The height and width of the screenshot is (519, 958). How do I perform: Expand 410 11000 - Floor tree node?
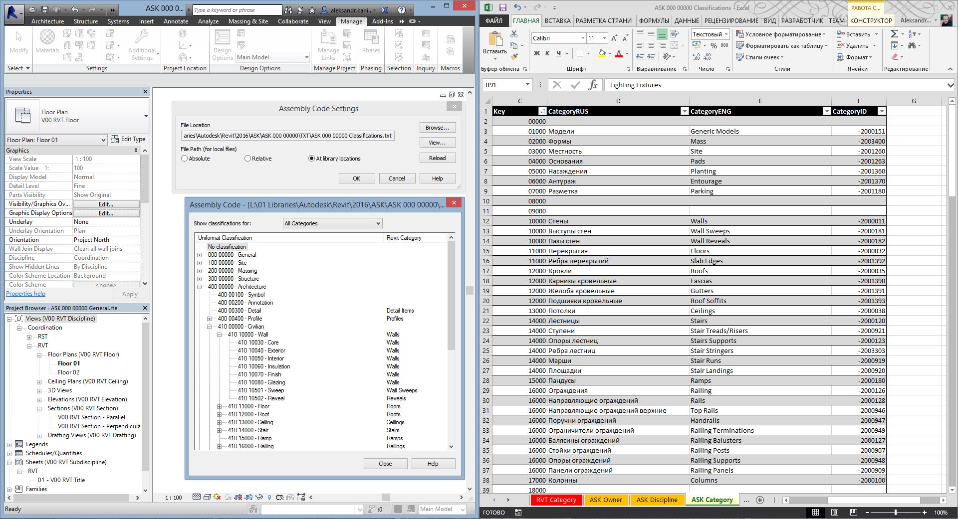click(x=219, y=406)
